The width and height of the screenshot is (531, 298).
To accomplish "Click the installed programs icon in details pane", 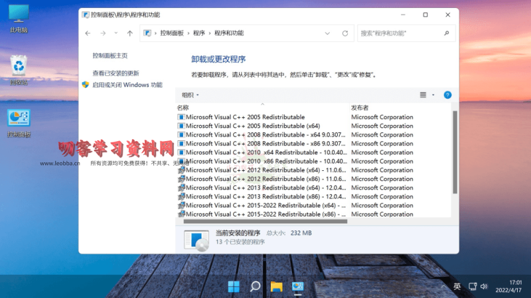I will (x=196, y=240).
